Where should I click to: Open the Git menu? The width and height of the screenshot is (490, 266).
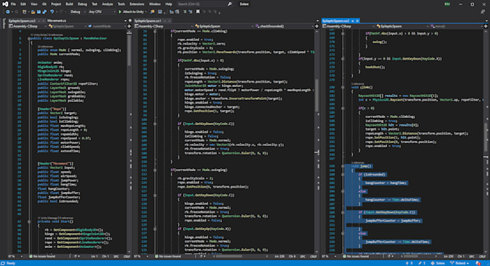(x=44, y=4)
